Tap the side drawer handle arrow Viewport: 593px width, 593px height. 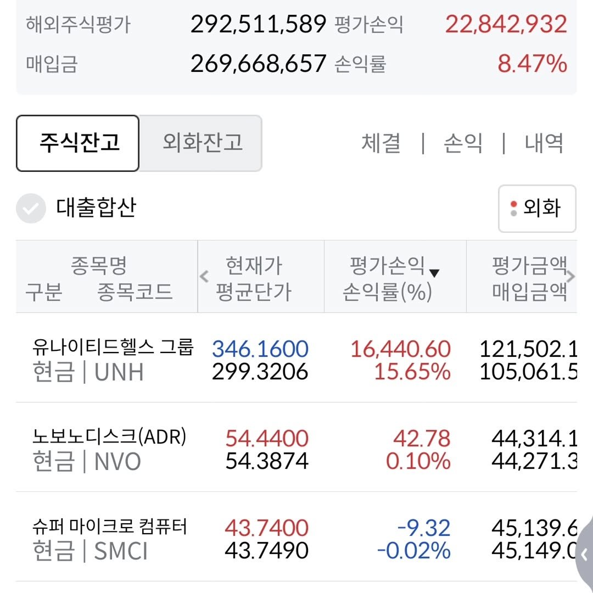[584, 553]
